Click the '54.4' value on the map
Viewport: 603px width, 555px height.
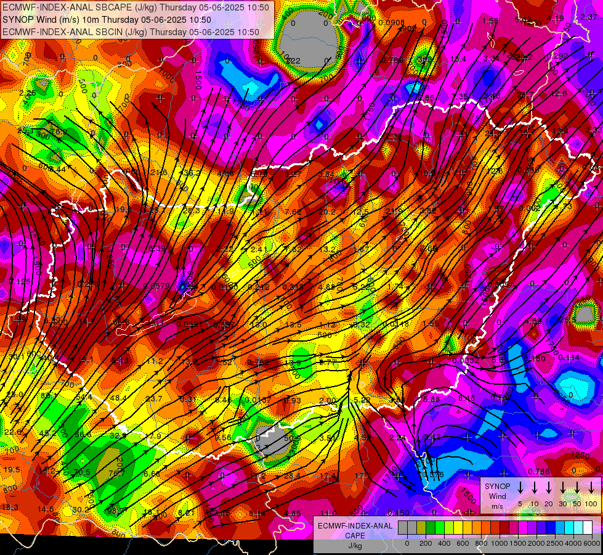pos(84,397)
